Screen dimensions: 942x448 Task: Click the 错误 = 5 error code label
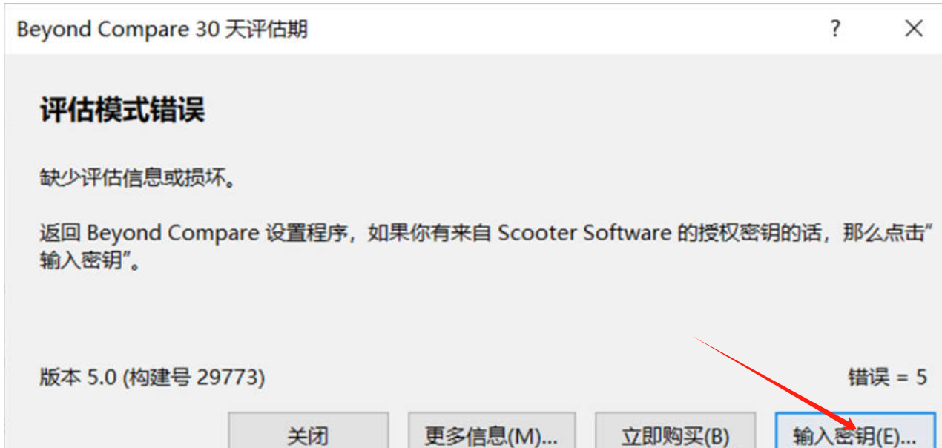887,378
